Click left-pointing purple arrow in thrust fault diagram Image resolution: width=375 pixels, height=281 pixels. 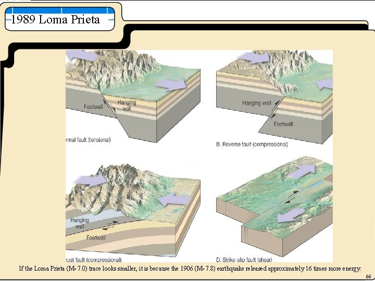point(174,199)
